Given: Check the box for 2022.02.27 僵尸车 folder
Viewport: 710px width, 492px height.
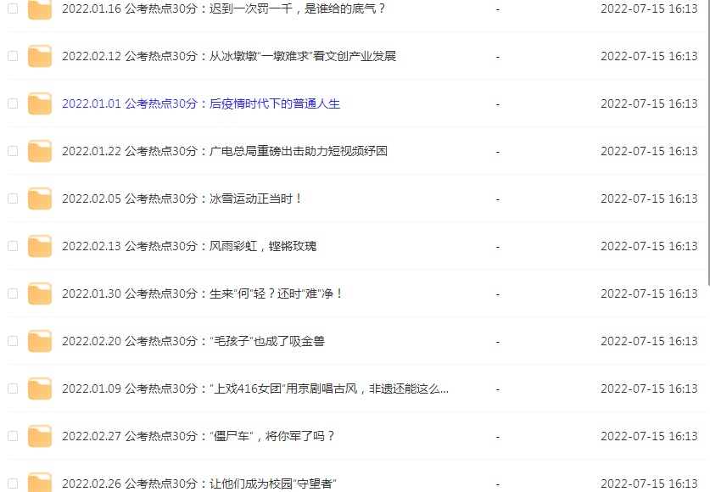Looking at the screenshot, I should click(13, 436).
